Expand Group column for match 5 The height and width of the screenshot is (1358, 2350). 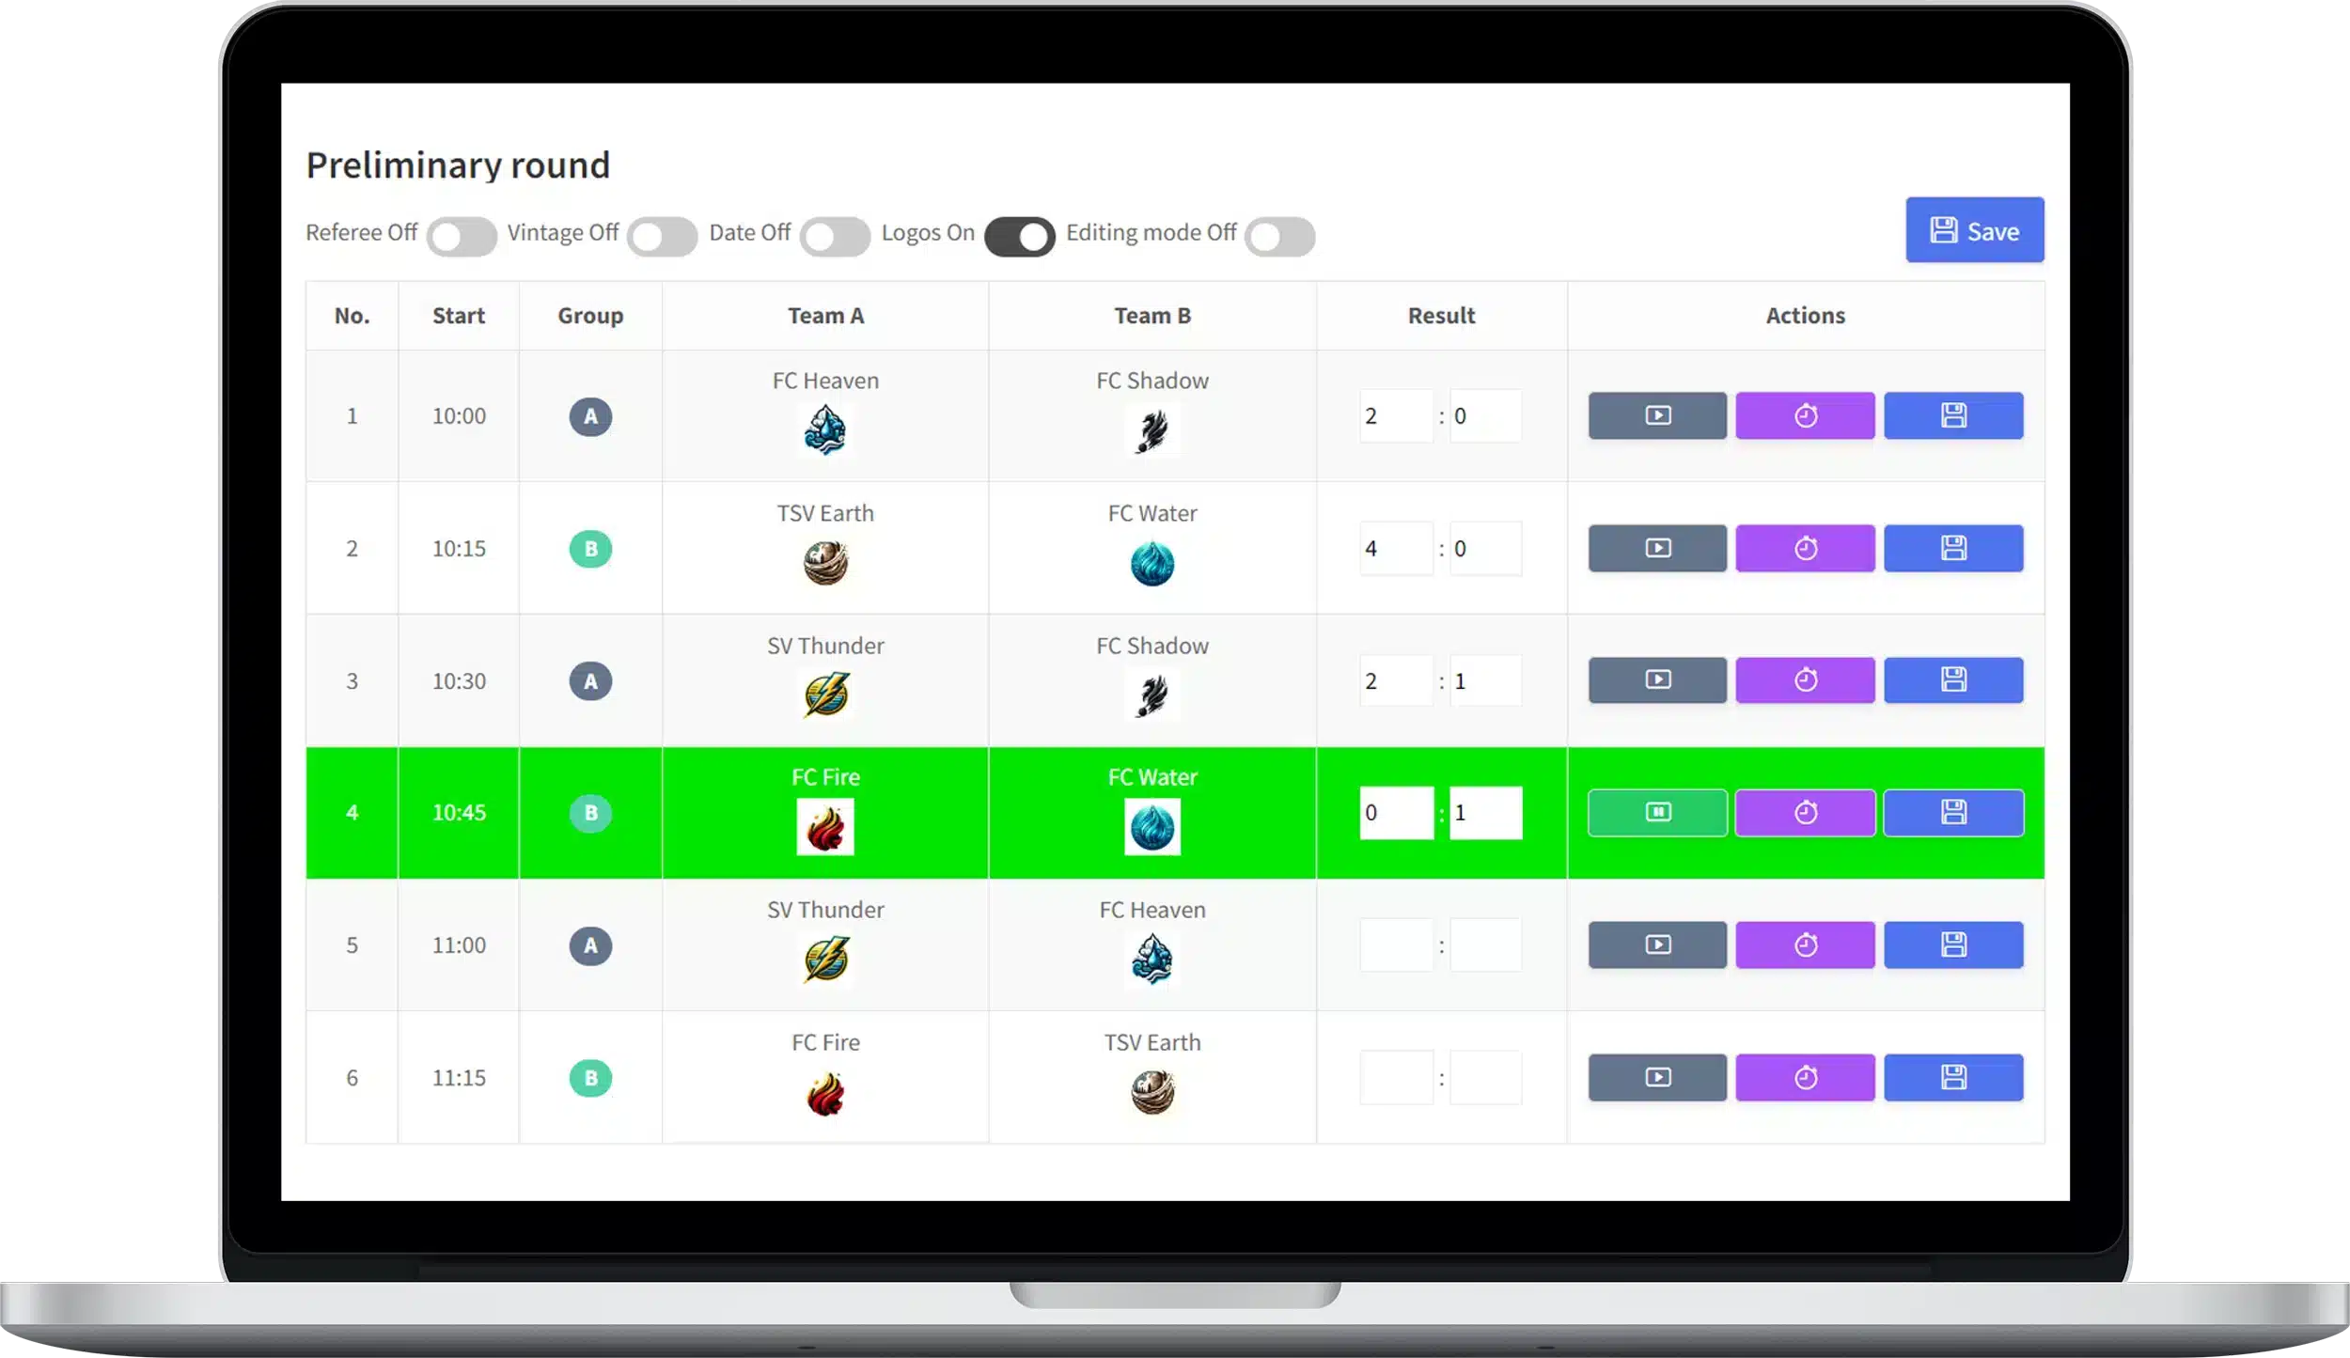(590, 944)
